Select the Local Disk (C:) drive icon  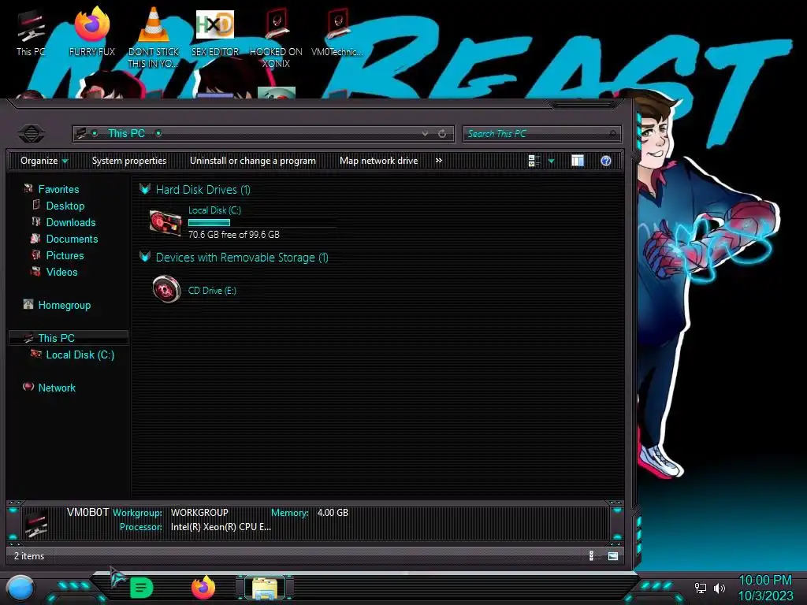point(165,223)
